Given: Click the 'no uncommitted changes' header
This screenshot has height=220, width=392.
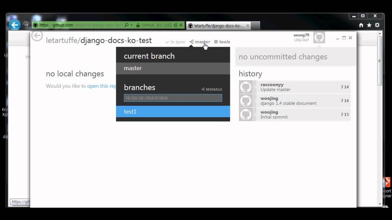Looking at the screenshot, I should coord(296,57).
